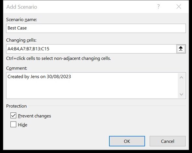This screenshot has width=192, height=153.
Task: Click the Comment scrollbar track
Action: point(181,86)
